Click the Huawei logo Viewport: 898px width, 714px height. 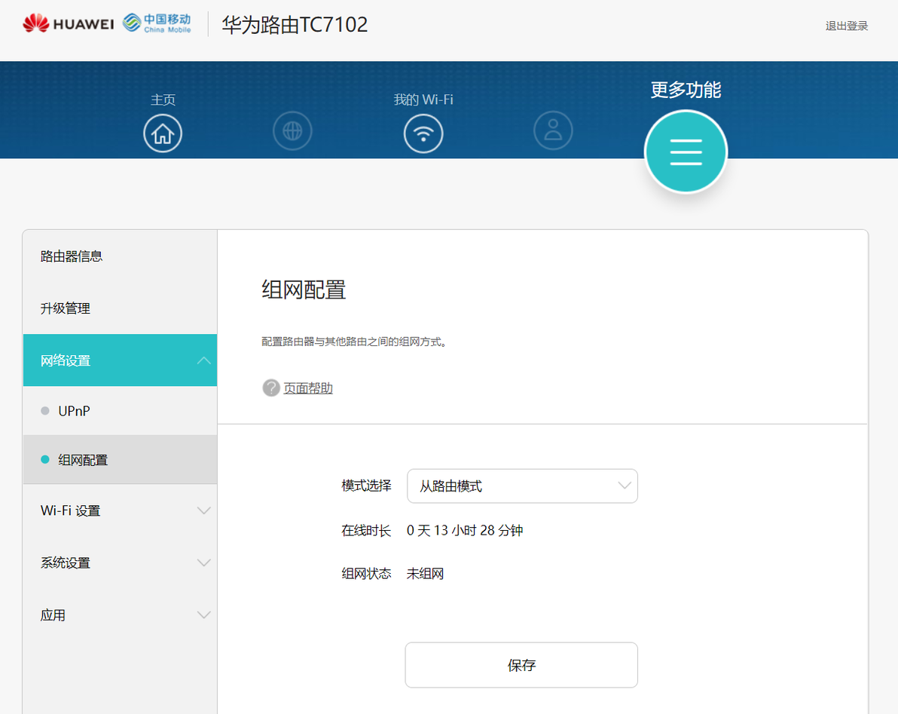68,23
